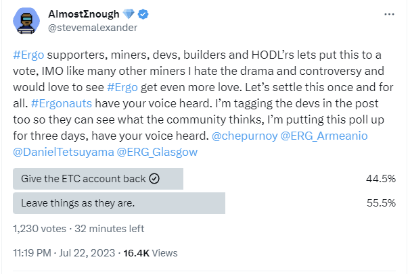
Task: Open the AlmostΣnough display name
Action: point(84,14)
